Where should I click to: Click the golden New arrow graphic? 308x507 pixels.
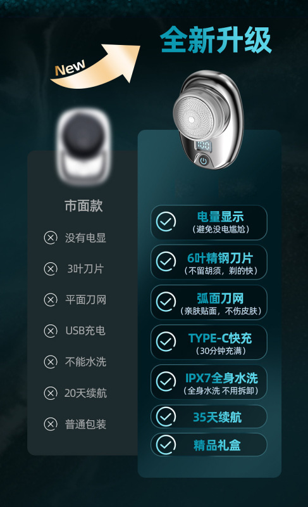[95, 67]
